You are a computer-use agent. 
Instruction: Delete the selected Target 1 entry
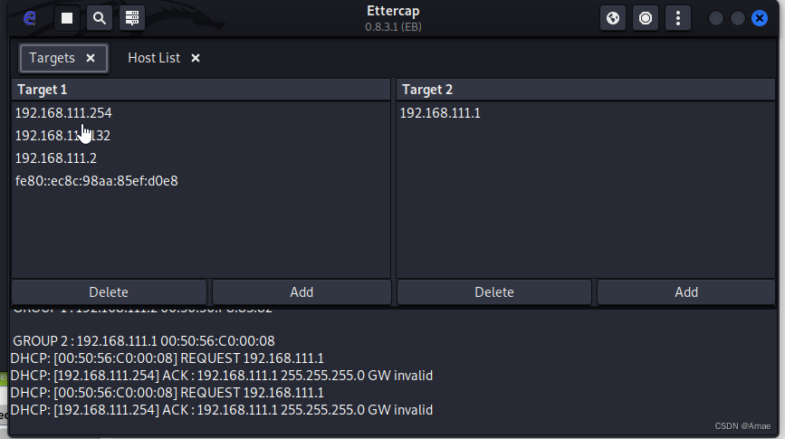point(109,291)
